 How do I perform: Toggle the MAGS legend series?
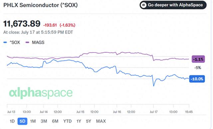tap(35, 42)
